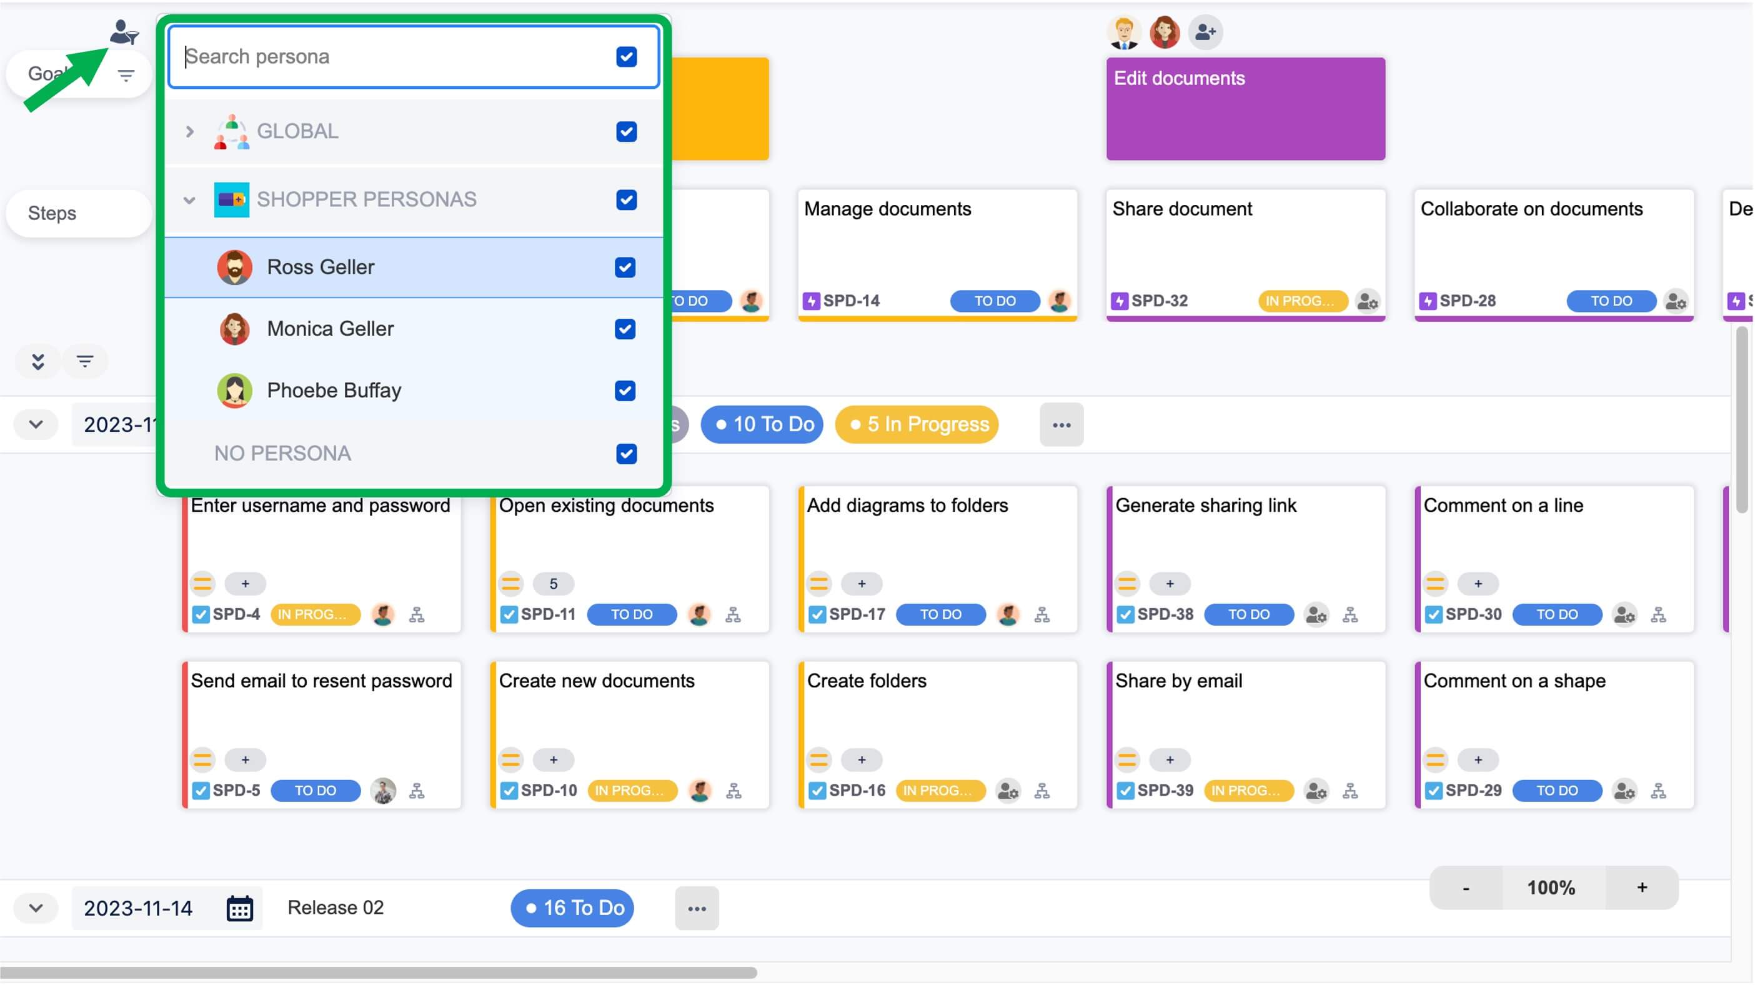Click the unassigned assignee icon on SPD-32

pyautogui.click(x=1368, y=301)
